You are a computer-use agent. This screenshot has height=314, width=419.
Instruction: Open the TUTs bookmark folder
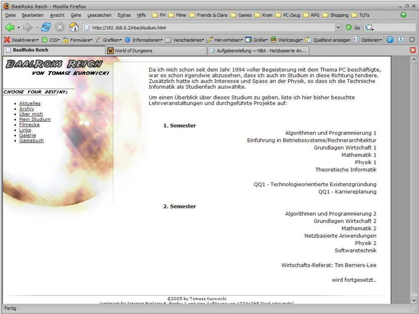coord(360,15)
